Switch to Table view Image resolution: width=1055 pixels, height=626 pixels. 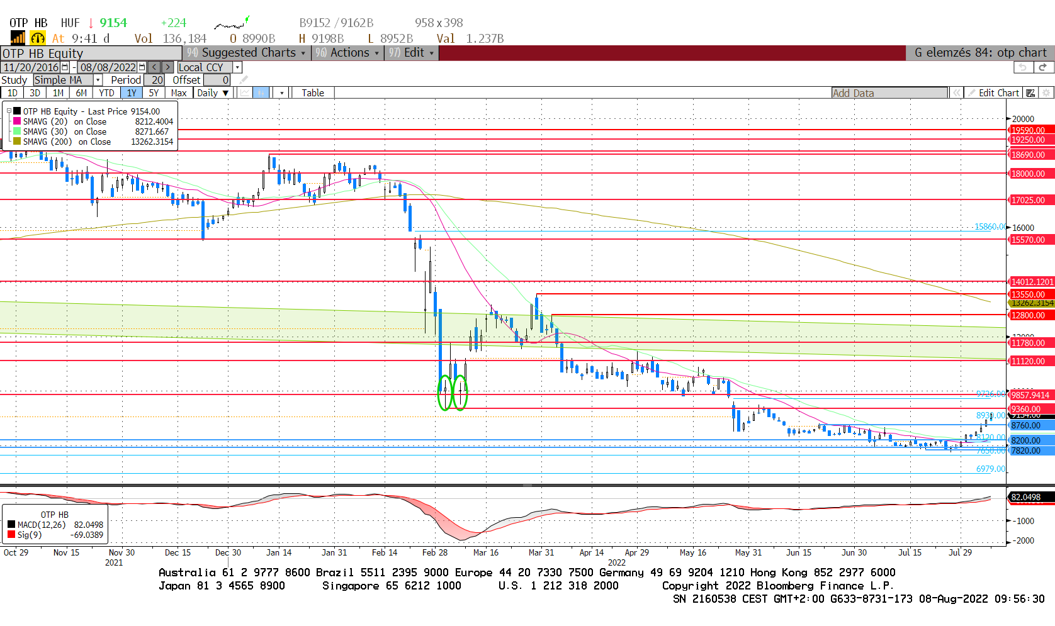coord(313,93)
